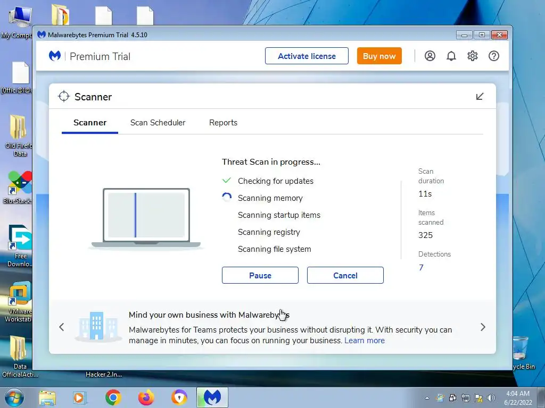Click the spinner beside Scanning memory
Image resolution: width=545 pixels, height=408 pixels.
pyautogui.click(x=227, y=198)
